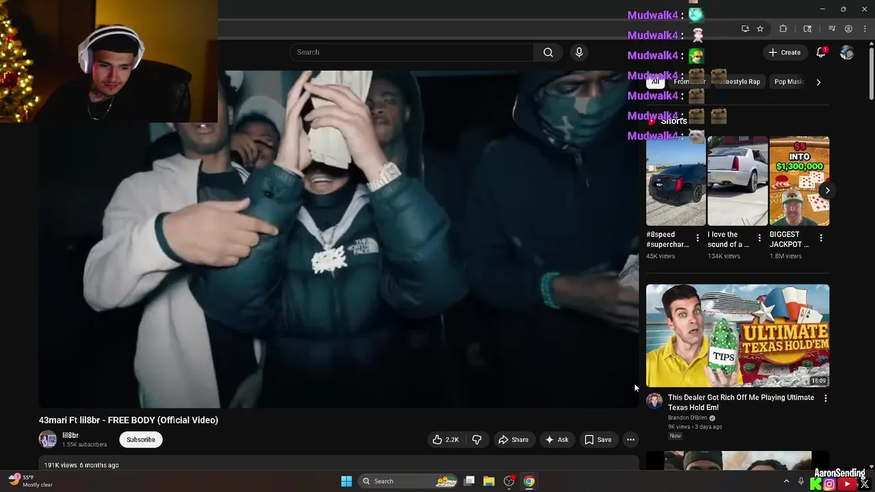Open the black car #8speed short thumbnail

coord(676,181)
